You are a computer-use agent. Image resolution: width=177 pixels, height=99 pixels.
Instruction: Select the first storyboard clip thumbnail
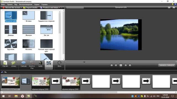pyautogui.click(x=11, y=82)
